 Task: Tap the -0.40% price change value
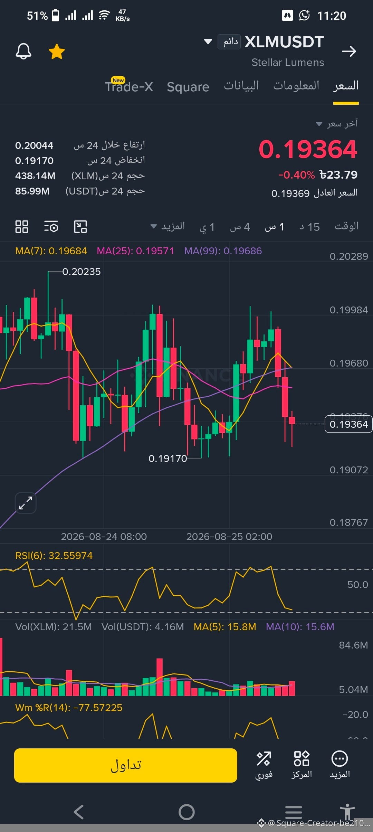(297, 175)
